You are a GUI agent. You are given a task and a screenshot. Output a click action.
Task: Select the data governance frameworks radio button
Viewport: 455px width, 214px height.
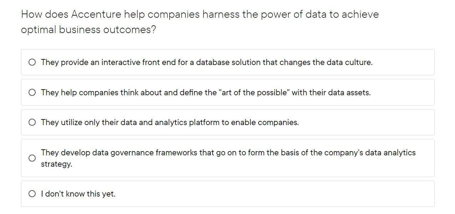pos(32,158)
